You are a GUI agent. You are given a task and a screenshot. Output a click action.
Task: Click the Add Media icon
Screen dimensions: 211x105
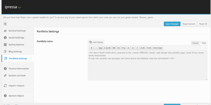[91, 42]
